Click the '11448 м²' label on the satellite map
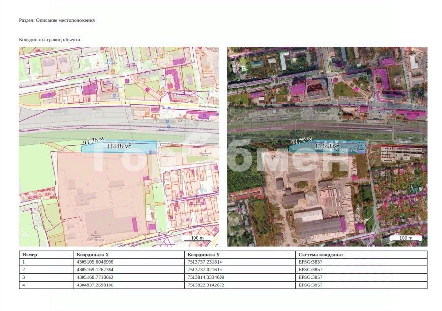 pyautogui.click(x=327, y=146)
